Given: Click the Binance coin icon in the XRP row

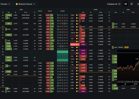Looking at the screenshot, I should point(77,86).
